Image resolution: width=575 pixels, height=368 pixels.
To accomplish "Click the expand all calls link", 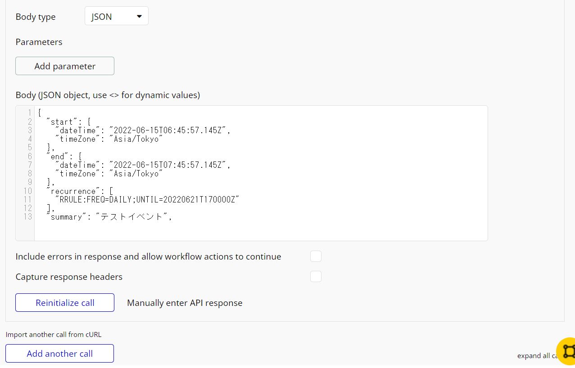I will point(536,355).
